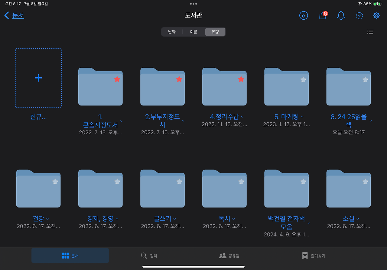The image size is (387, 270).
Task: Sort by 이름 segment
Action: tap(193, 32)
